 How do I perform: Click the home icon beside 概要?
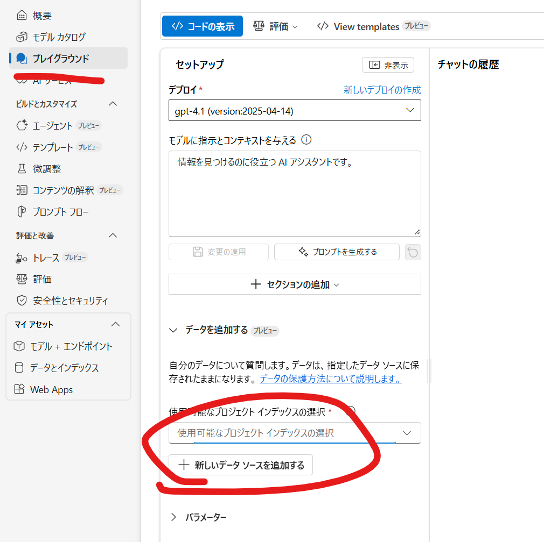(x=22, y=16)
